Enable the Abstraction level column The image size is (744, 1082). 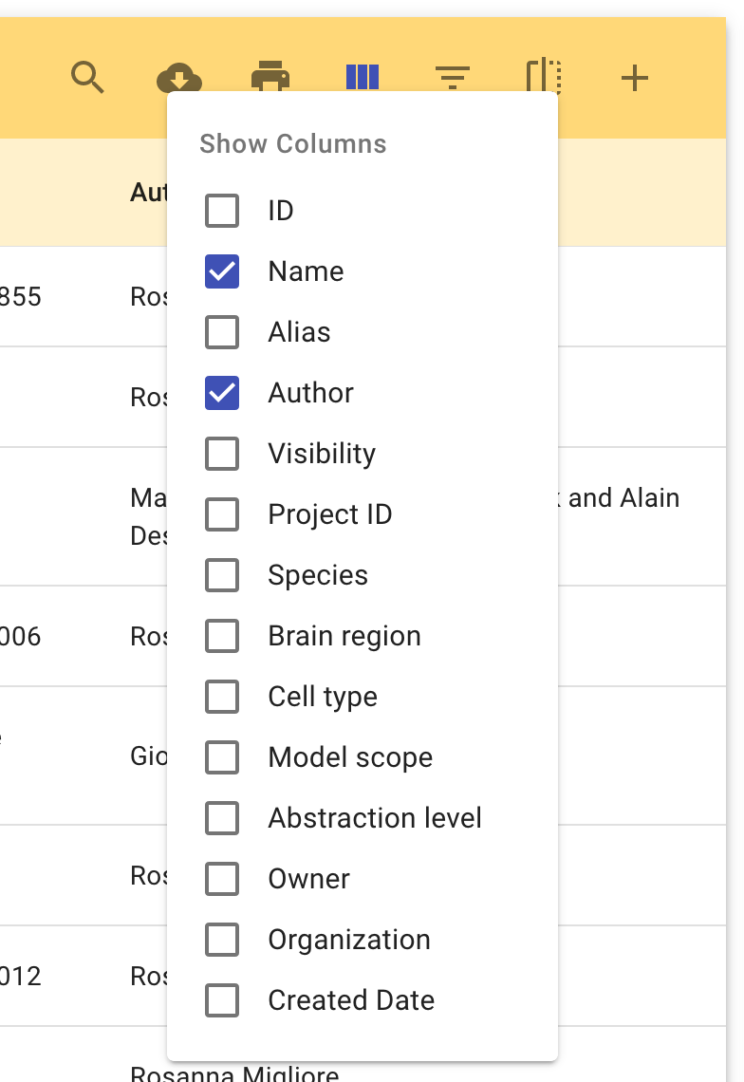pyautogui.click(x=222, y=818)
